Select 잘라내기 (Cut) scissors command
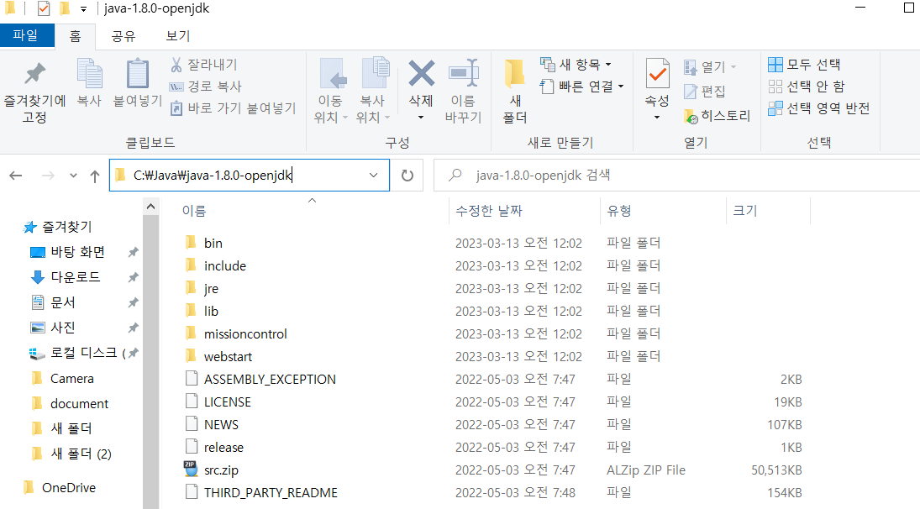 tap(203, 64)
